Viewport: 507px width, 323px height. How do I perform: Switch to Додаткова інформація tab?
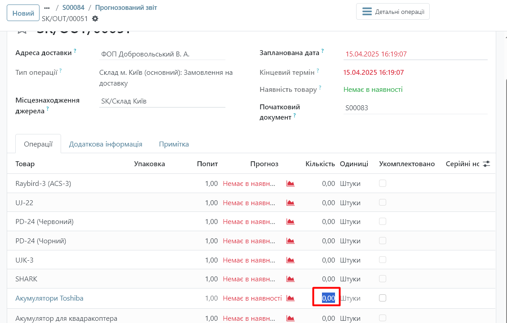pos(106,144)
